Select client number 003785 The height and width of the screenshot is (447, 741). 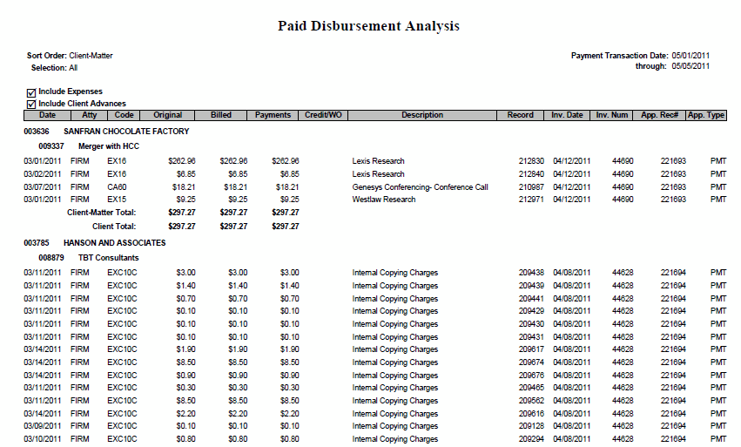tap(37, 243)
